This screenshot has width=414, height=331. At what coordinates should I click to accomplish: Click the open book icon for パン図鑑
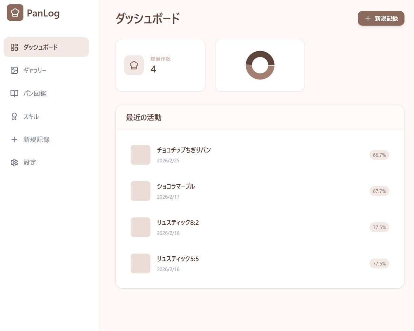point(14,93)
